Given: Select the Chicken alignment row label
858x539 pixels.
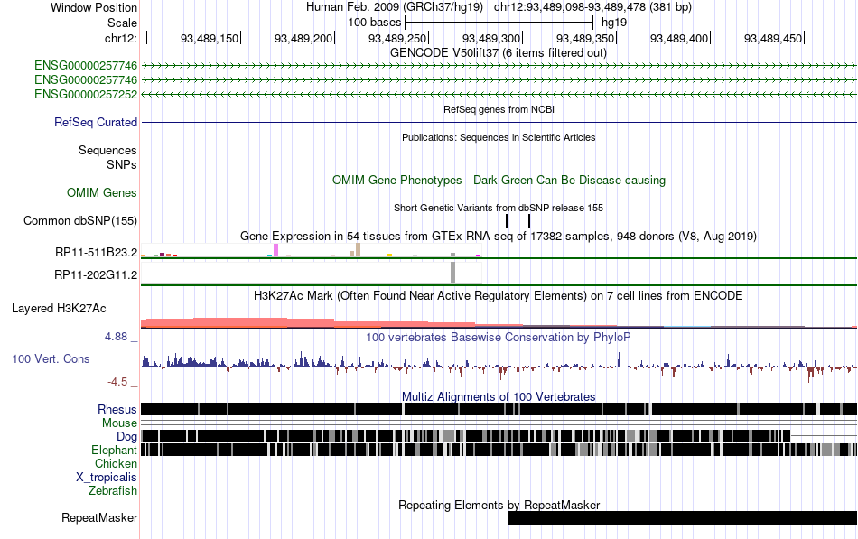Looking at the screenshot, I should point(116,463).
